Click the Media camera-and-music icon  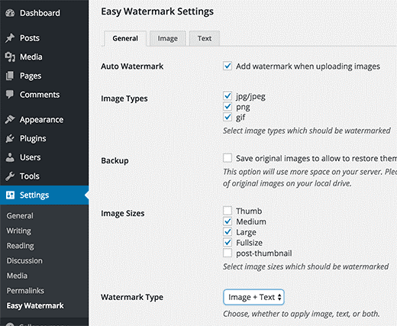coord(10,56)
